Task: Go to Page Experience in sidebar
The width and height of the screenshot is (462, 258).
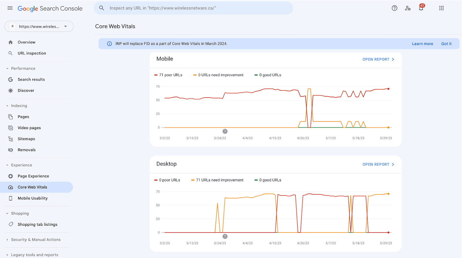Action: pos(33,176)
